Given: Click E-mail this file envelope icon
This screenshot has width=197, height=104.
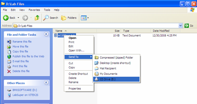Looking at the screenshot, I should pos(9,61).
